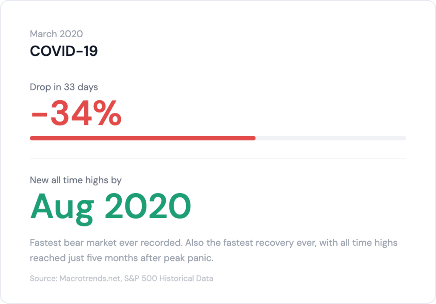
Task: Click the gray unfilled part of the progress bar
Action: point(330,138)
